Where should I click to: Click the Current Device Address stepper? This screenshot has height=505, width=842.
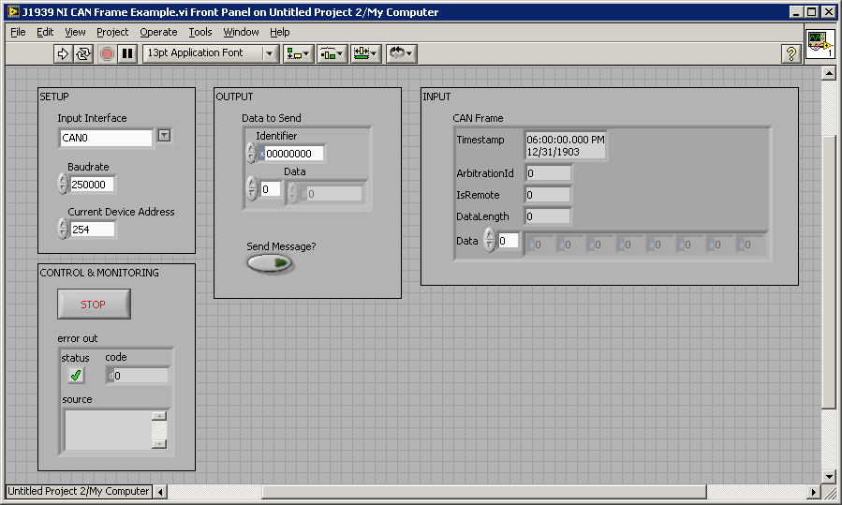coord(63,229)
